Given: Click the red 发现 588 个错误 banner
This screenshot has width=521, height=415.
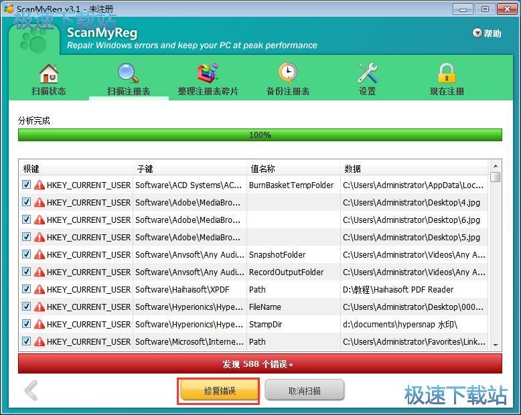Looking at the screenshot, I should click(x=260, y=364).
